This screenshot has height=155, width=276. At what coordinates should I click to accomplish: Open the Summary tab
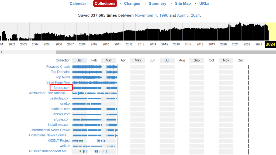pos(157,4)
